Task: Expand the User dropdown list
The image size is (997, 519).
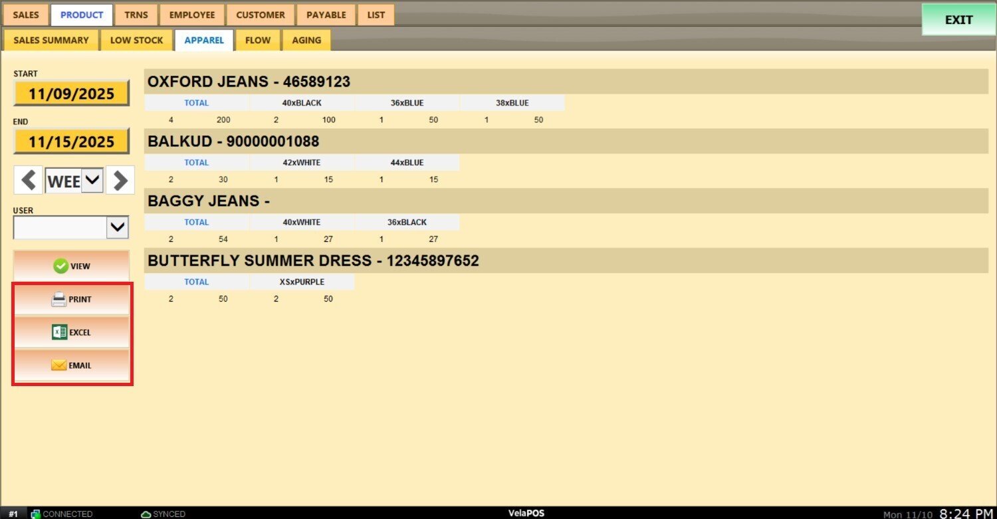Action: tap(118, 227)
